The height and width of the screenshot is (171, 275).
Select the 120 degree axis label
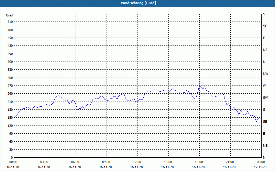[x=10, y=126]
